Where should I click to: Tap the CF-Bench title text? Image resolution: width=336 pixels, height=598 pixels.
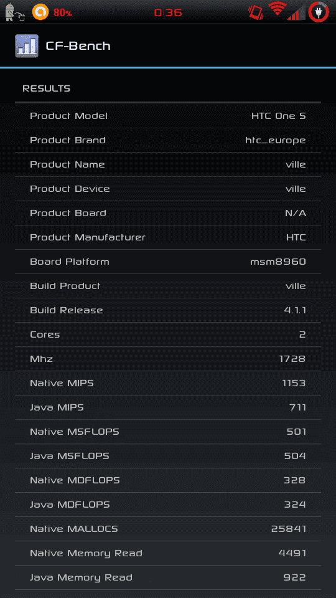[78, 45]
